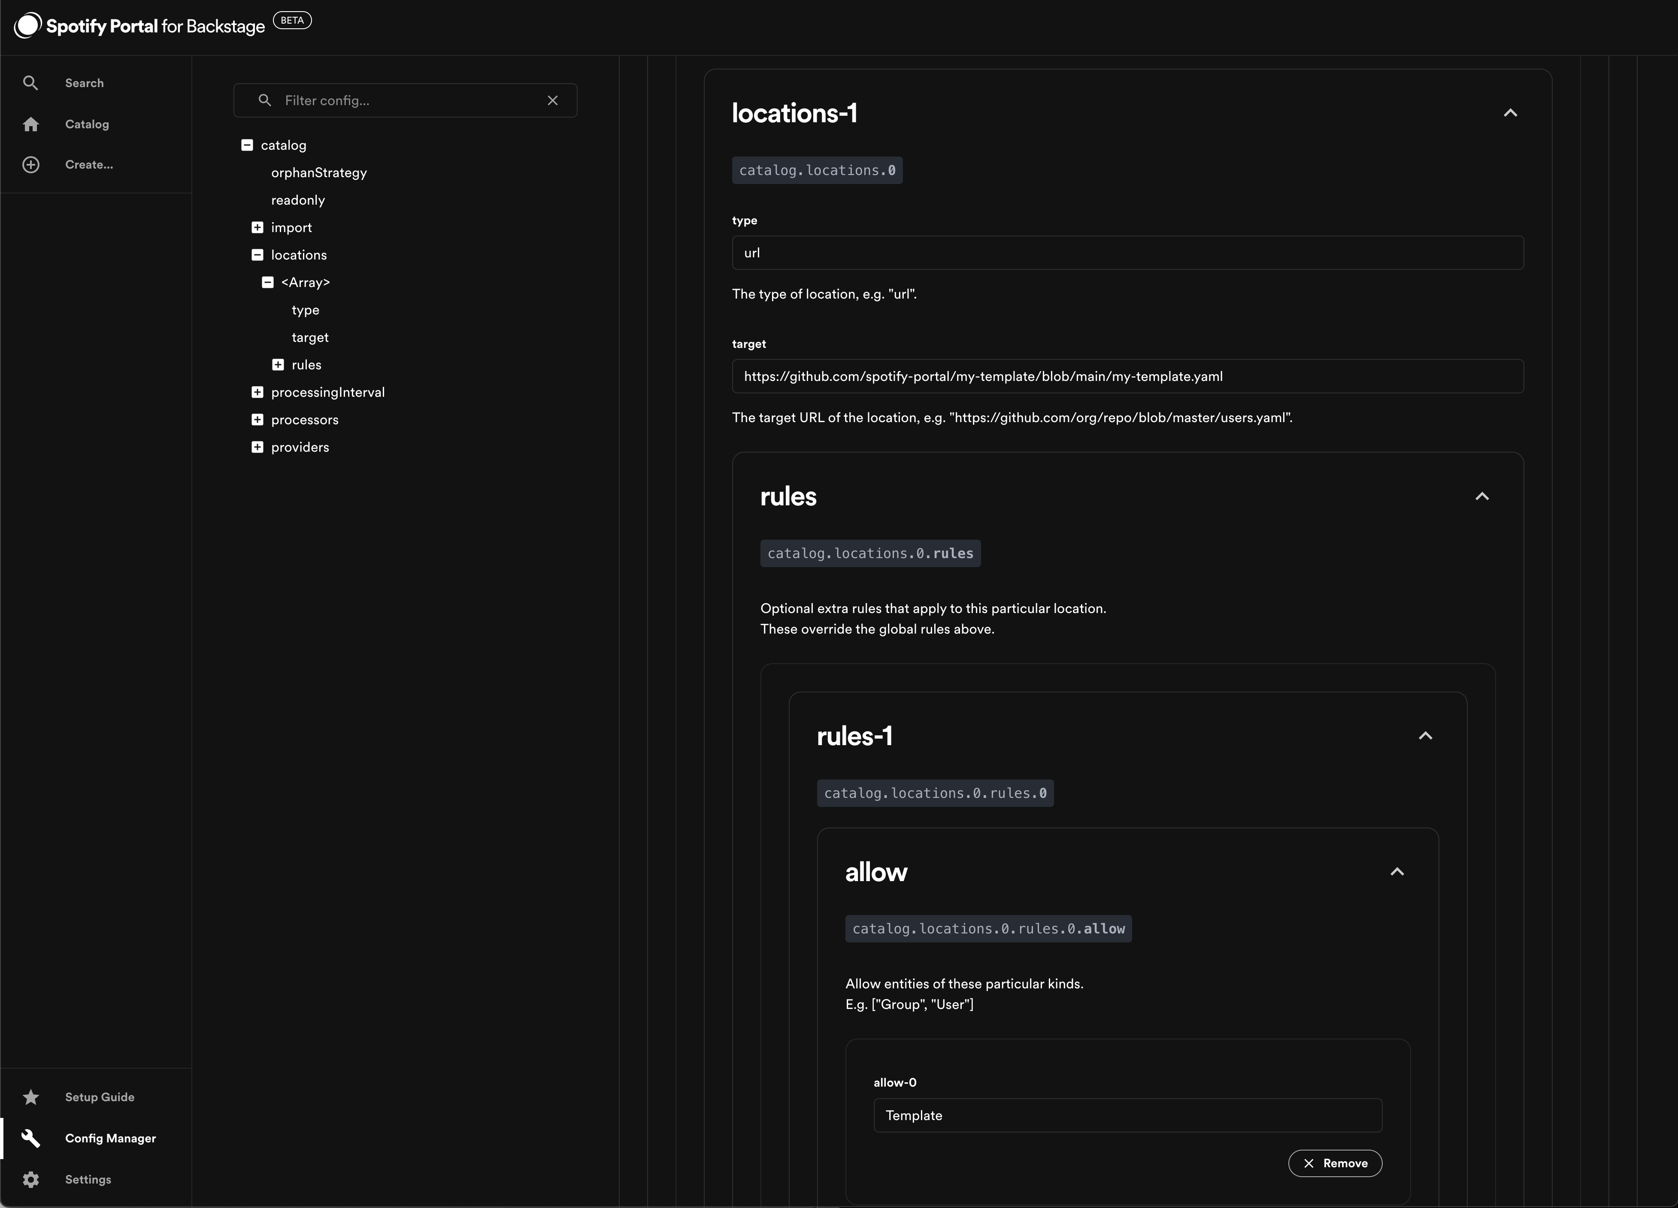This screenshot has height=1208, width=1678.
Task: Collapse the <Array> tree node
Action: [x=268, y=282]
